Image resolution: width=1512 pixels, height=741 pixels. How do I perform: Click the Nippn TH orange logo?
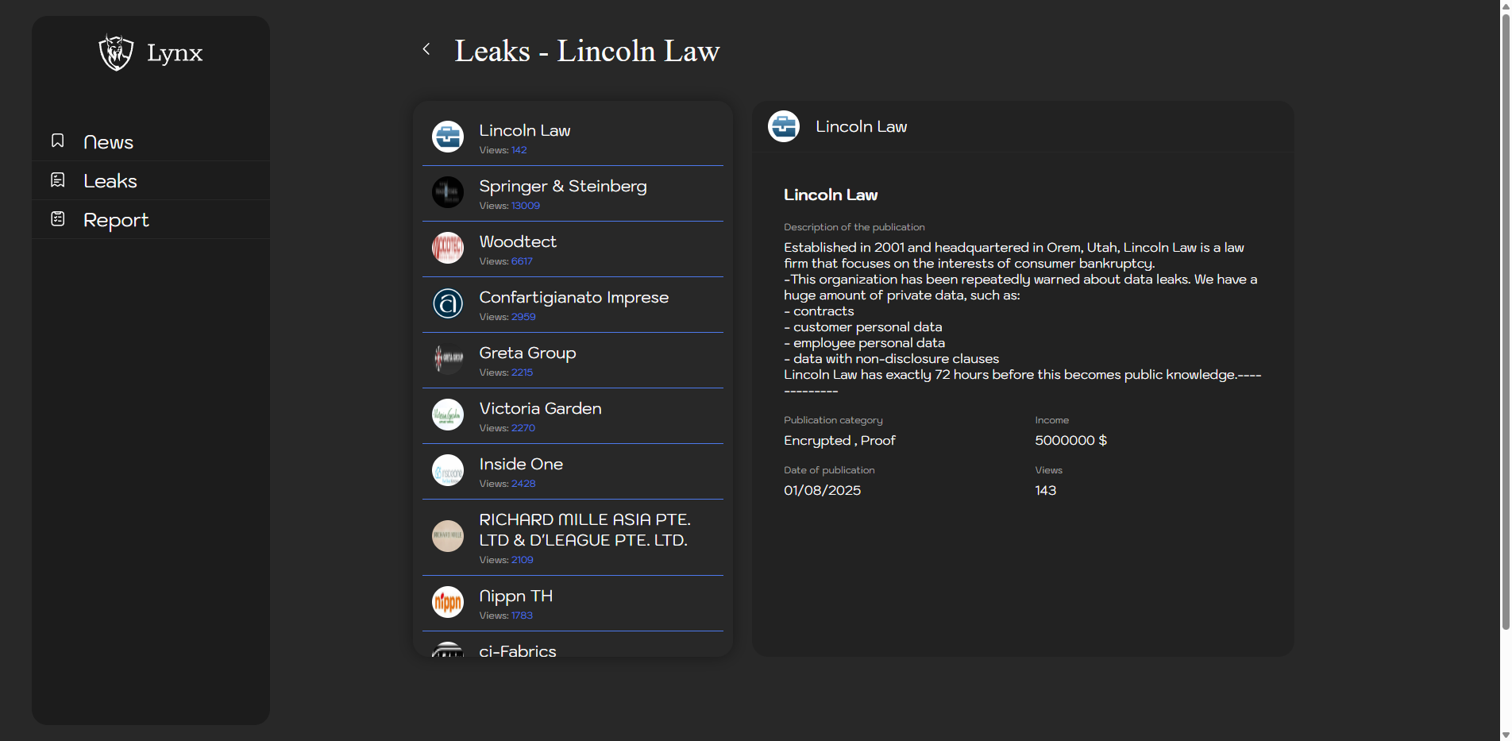[448, 602]
